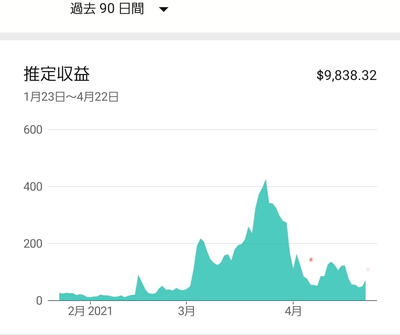Click the 3月 x-axis label
The image size is (400, 335).
pos(186,311)
